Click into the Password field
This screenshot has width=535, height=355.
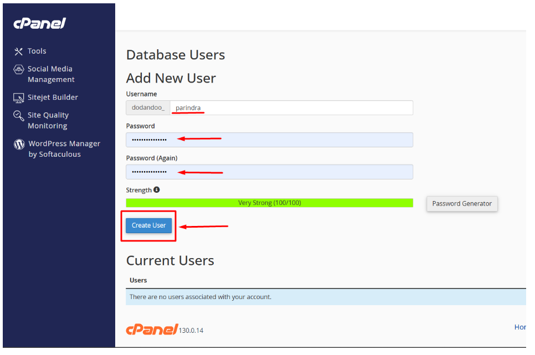[x=269, y=140]
